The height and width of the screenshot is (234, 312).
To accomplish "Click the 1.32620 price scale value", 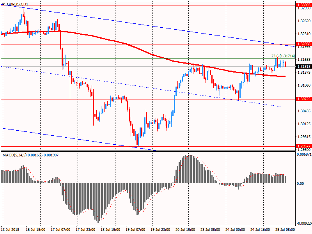I will click(x=304, y=21).
